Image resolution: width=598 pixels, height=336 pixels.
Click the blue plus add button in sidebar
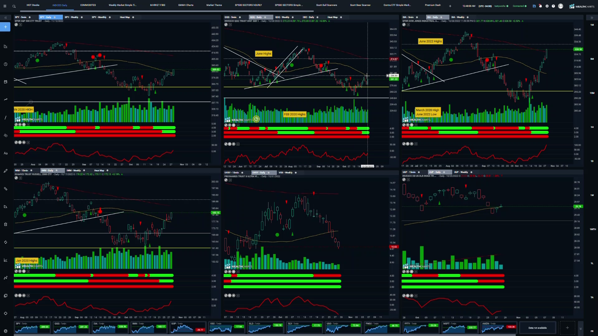click(5, 27)
